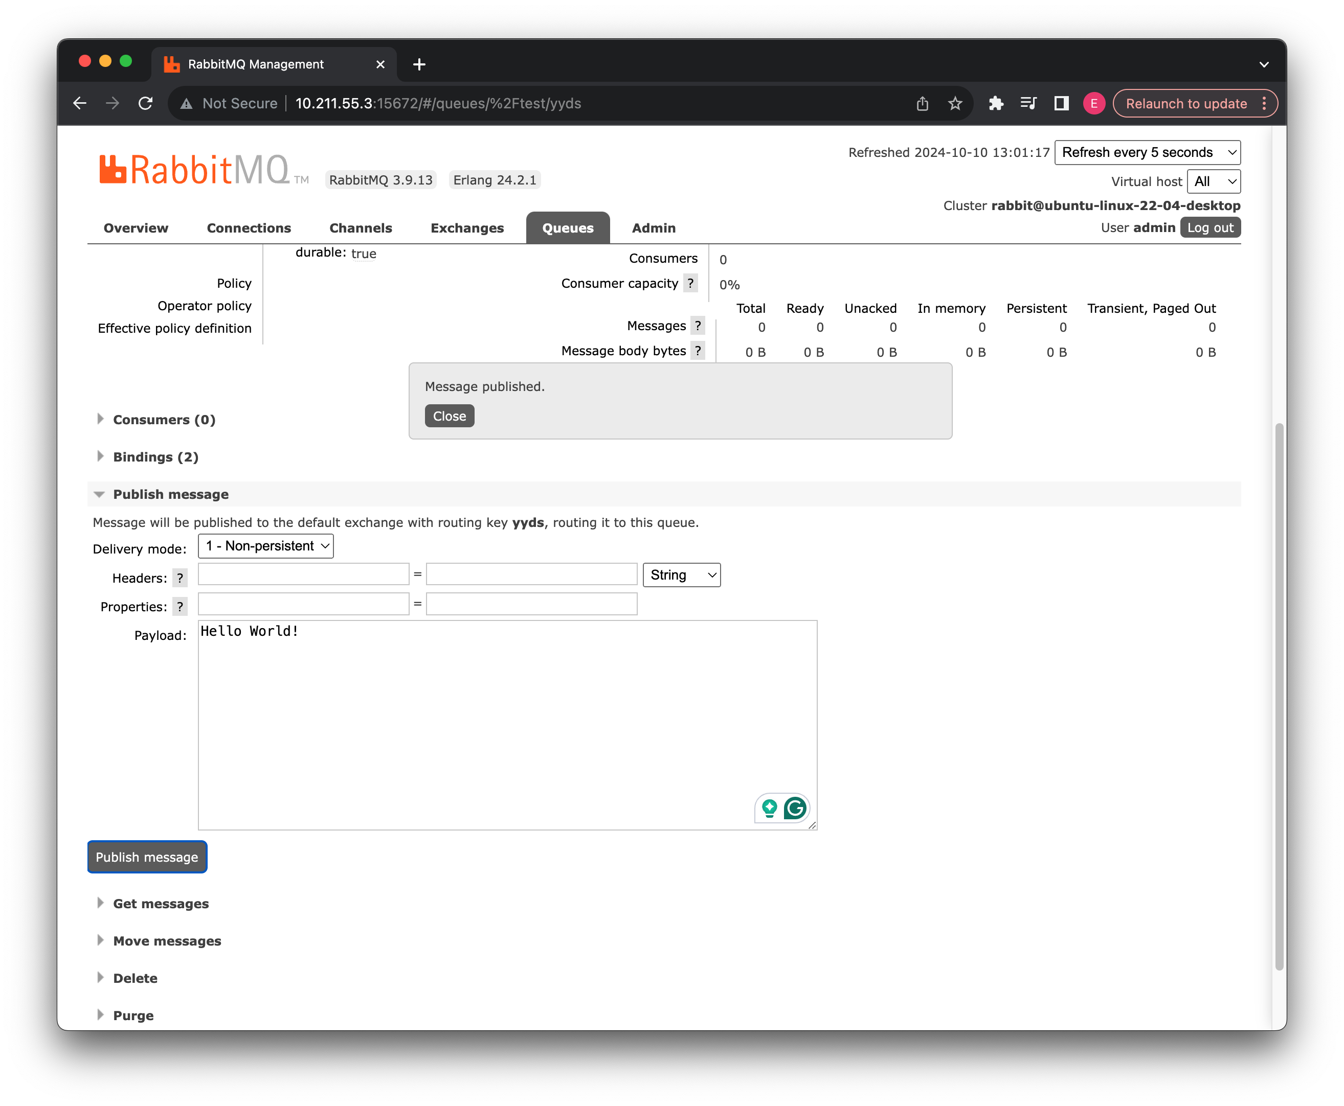
Task: Open the Refresh every 5 seconds dropdown
Action: click(1147, 152)
